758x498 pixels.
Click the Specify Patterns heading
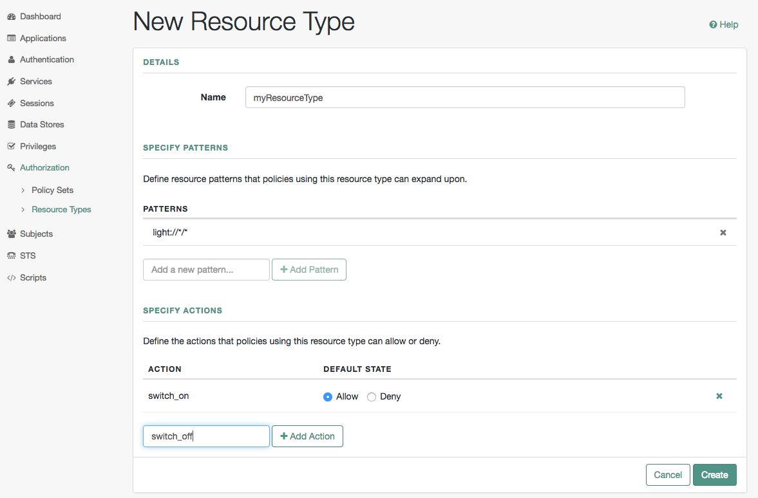click(x=185, y=148)
